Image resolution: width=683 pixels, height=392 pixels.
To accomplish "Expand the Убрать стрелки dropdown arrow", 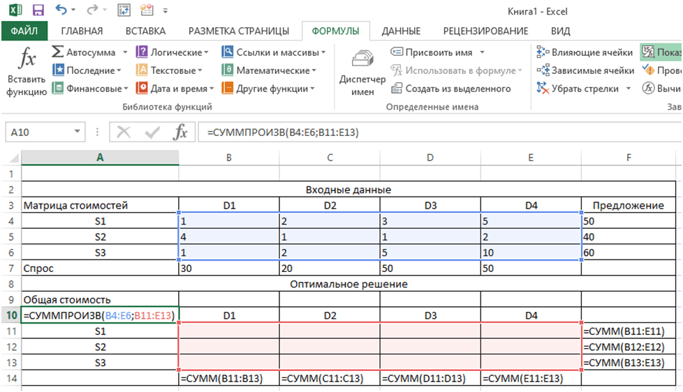I will pos(628,89).
